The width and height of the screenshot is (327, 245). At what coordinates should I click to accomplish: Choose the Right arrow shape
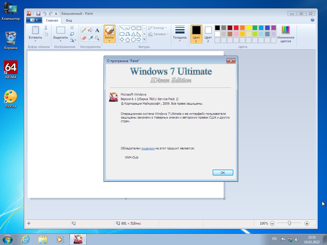(139, 40)
